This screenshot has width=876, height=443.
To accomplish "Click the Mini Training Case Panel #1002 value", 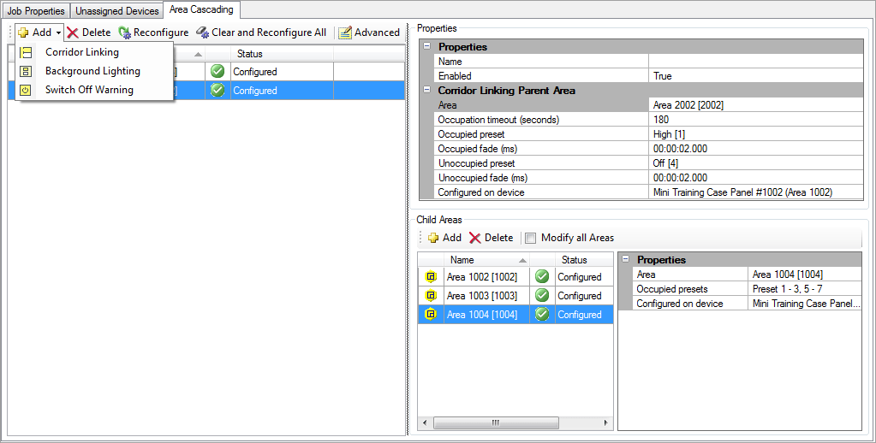I will pos(756,192).
